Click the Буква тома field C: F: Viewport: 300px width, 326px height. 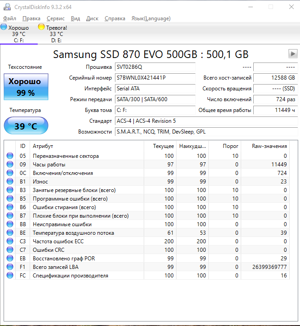pyautogui.click(x=155, y=110)
